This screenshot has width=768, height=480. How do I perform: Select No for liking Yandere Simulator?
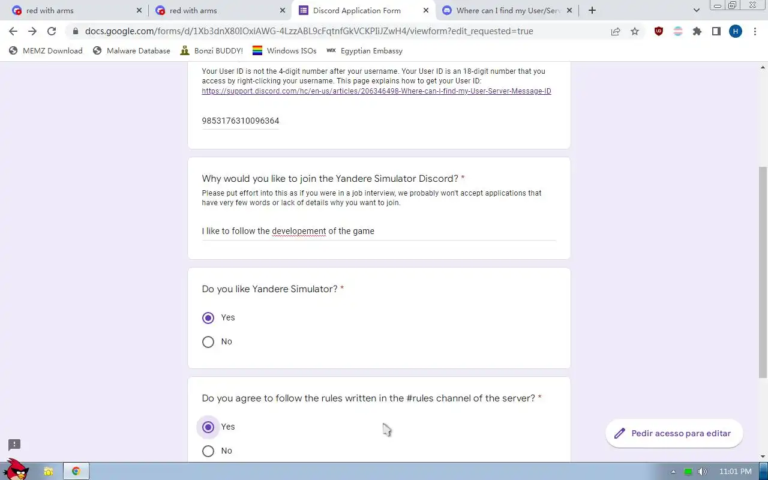click(208, 341)
